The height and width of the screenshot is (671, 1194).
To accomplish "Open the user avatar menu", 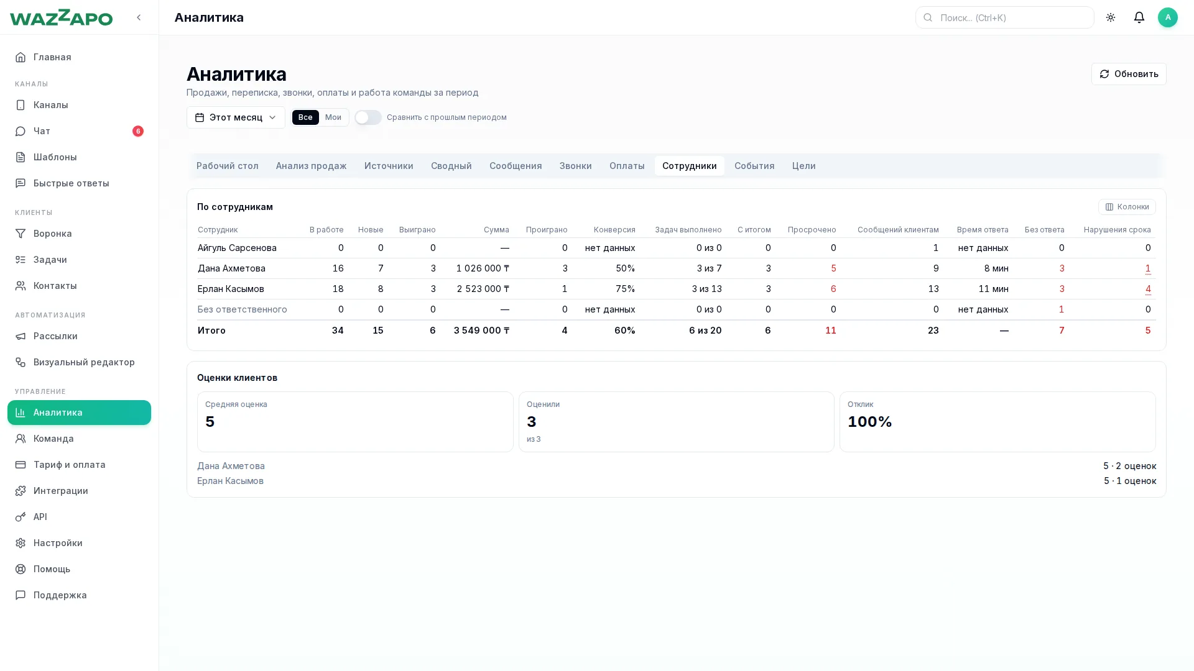I will pyautogui.click(x=1168, y=17).
